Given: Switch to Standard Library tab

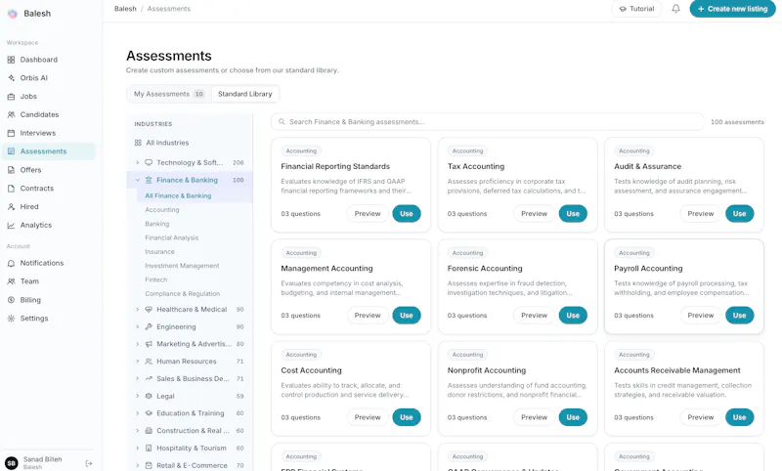Looking at the screenshot, I should (x=245, y=94).
